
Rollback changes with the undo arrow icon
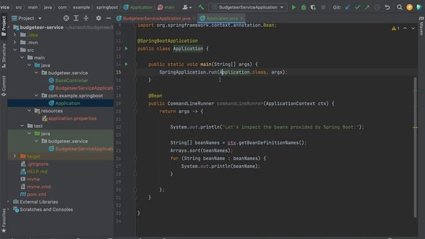pos(387,7)
